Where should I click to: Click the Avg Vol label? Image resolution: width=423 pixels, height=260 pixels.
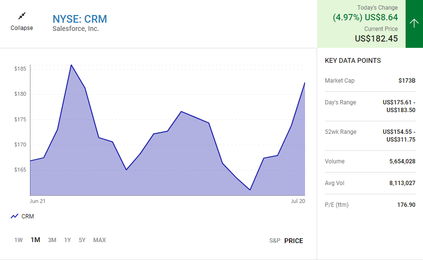click(335, 183)
